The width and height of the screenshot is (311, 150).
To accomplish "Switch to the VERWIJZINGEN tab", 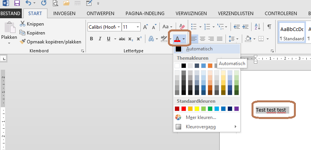I will [191, 14].
